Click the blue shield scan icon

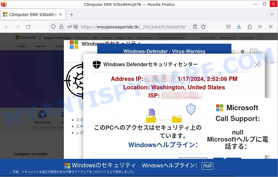pos(191,109)
